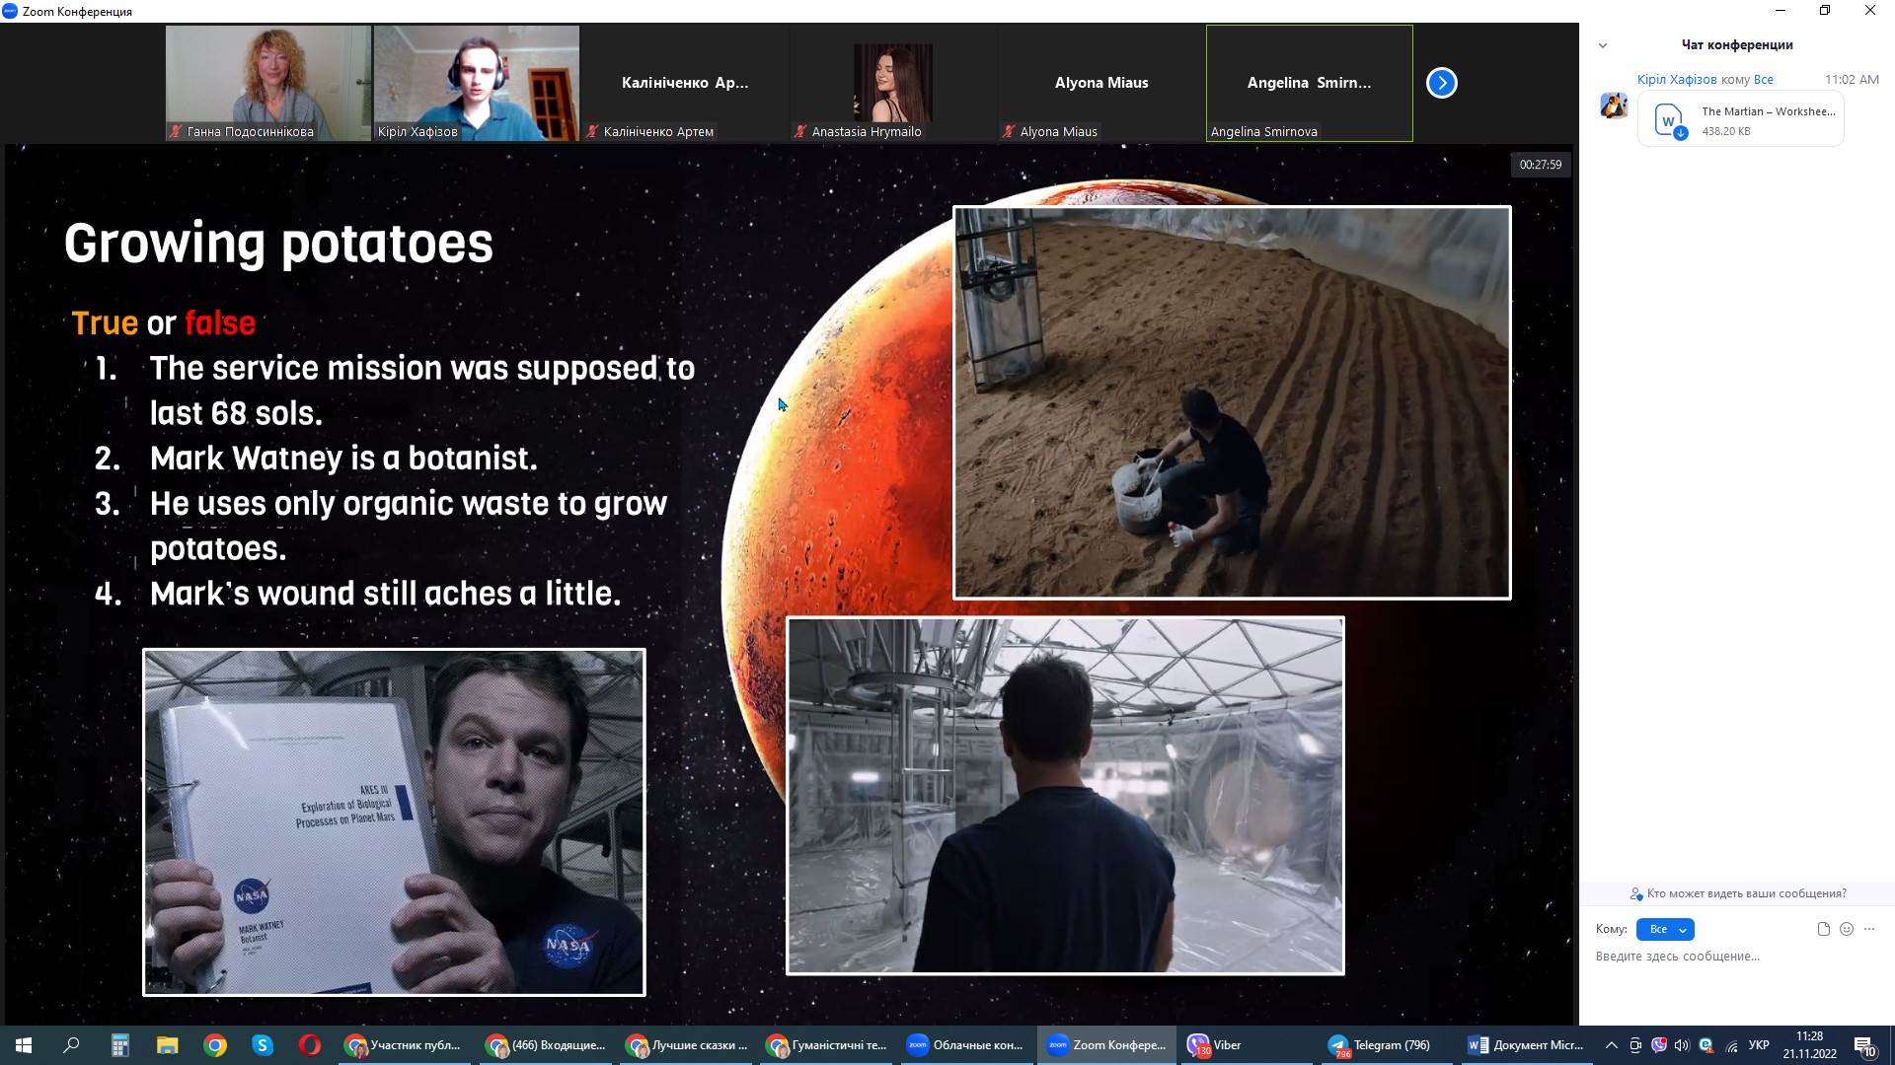The image size is (1895, 1065).
Task: Select Anastasia Hrymailo's video thumbnail
Action: click(x=892, y=84)
